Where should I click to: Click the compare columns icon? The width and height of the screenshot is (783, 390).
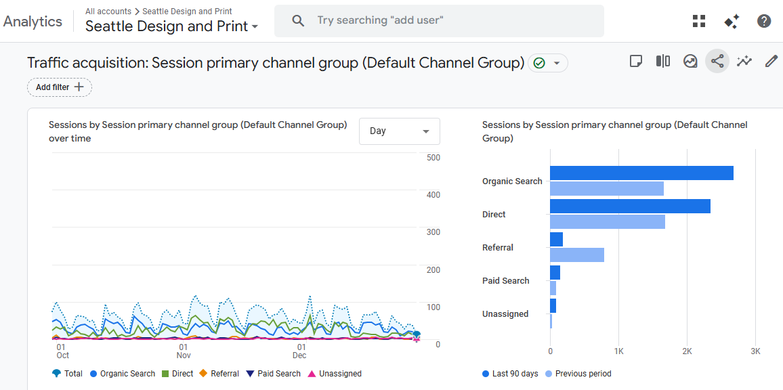[662, 62]
